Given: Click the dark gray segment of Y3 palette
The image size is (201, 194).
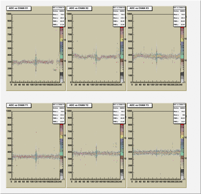Looking at the screenshot, I should point(182,171).
